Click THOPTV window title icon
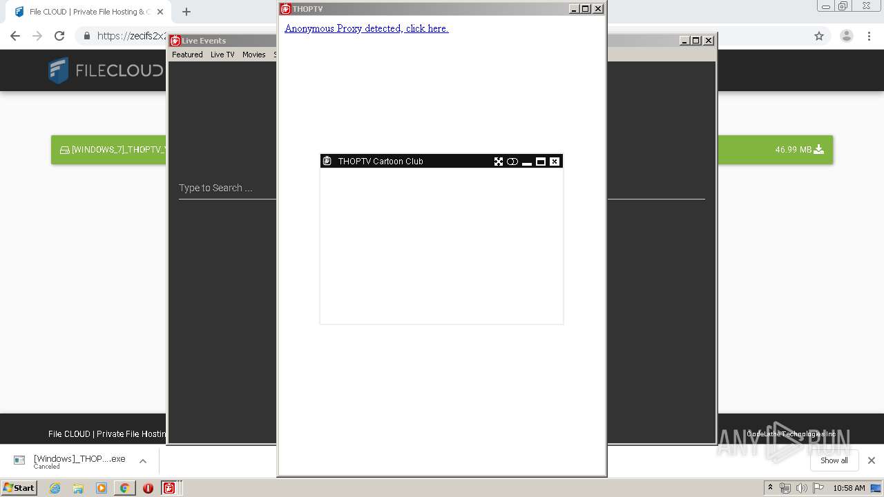This screenshot has height=497, width=884. tap(285, 9)
